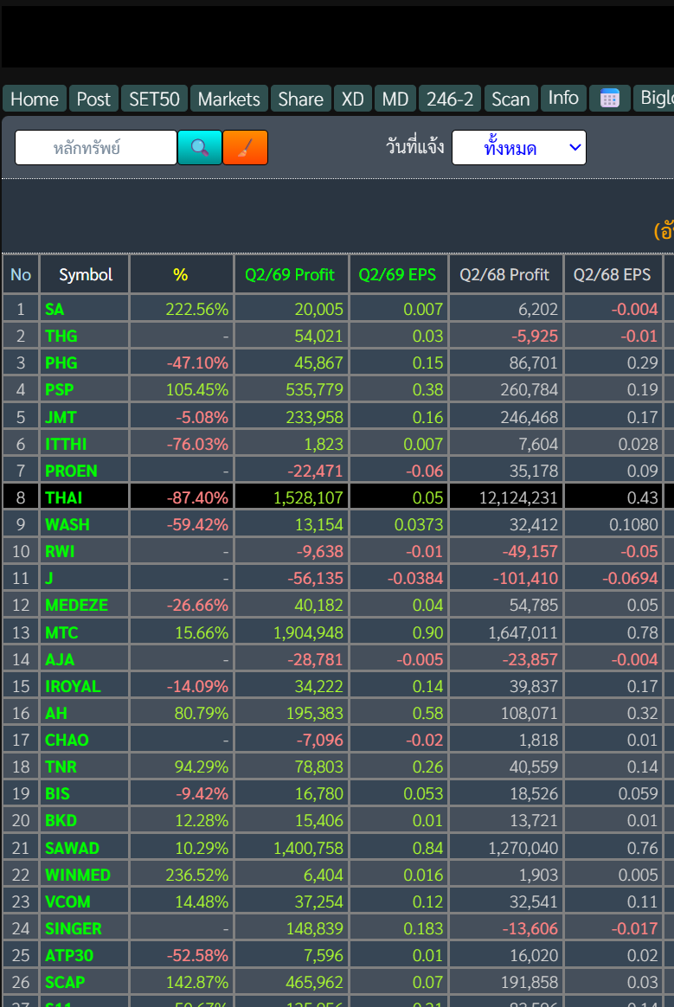Screen dimensions: 674x1007
Task: Open the THG symbol link
Action: [x=61, y=336]
